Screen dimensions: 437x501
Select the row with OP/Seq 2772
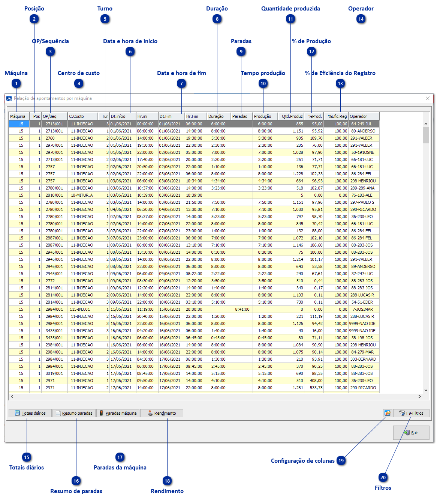tap(194, 281)
